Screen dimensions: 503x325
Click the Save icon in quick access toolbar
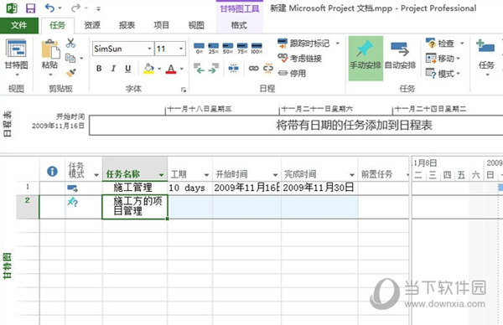tap(31, 8)
